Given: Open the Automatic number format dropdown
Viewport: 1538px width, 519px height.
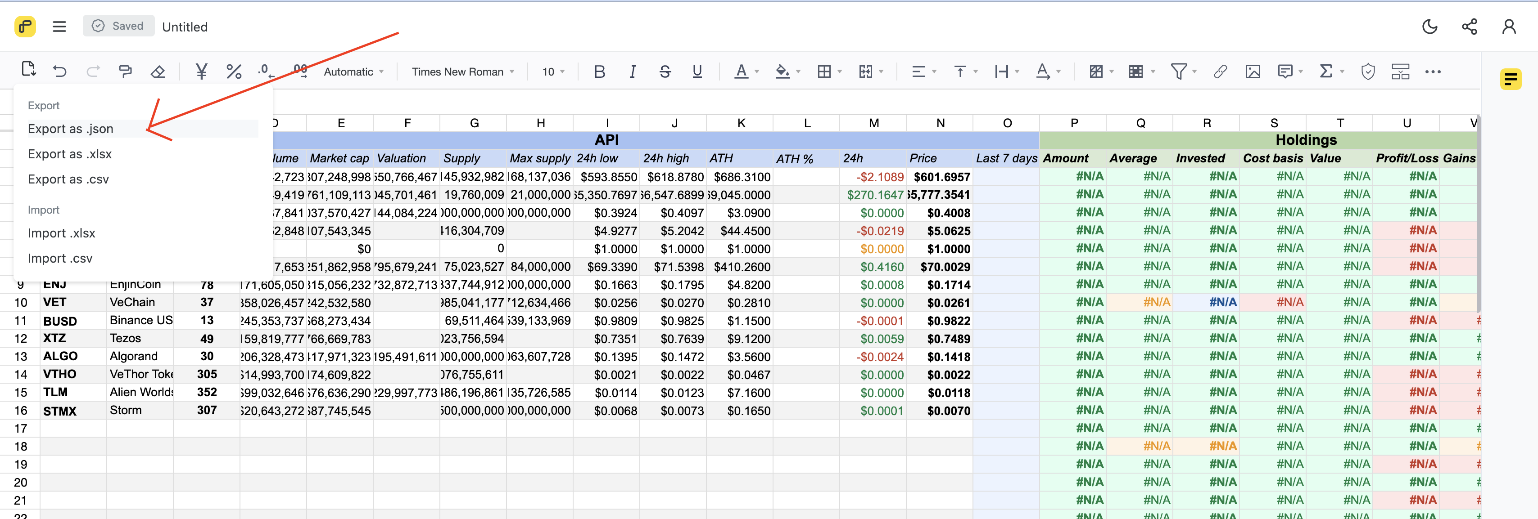Looking at the screenshot, I should click(x=353, y=72).
